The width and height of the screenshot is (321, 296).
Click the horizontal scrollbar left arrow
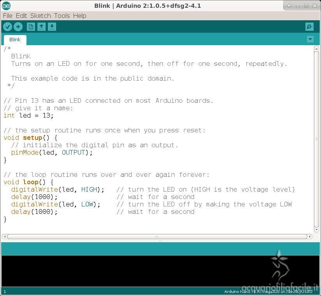pyautogui.click(x=4, y=236)
